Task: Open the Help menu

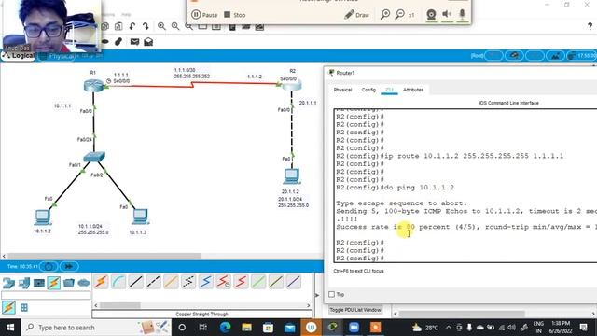Action: pos(126,15)
